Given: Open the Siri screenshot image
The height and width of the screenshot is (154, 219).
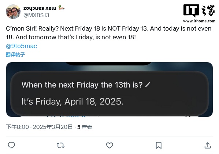Looking at the screenshot, I should [x=109, y=90].
